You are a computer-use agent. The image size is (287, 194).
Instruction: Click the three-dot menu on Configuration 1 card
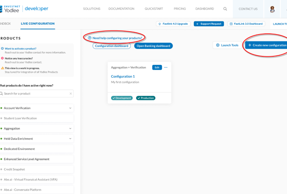click(x=166, y=67)
